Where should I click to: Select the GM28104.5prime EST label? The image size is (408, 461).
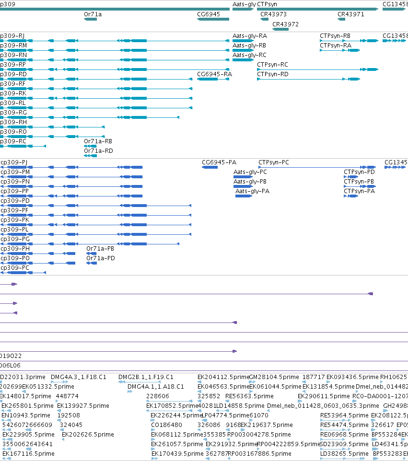point(274,377)
